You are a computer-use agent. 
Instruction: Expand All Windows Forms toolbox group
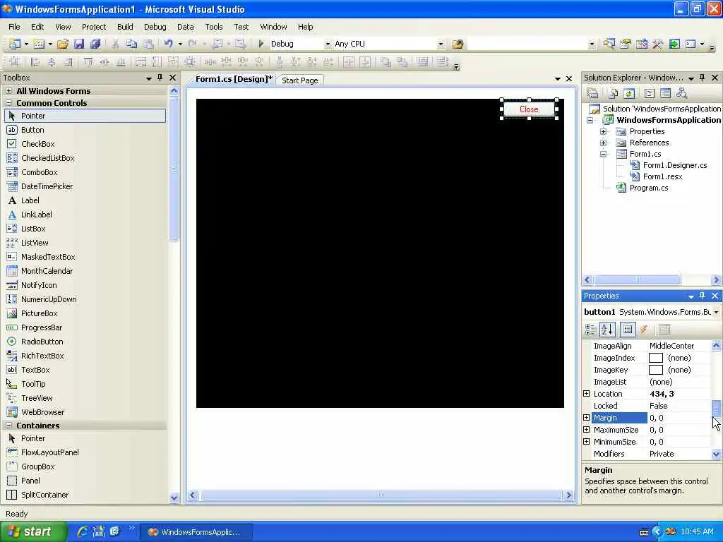pos(8,91)
